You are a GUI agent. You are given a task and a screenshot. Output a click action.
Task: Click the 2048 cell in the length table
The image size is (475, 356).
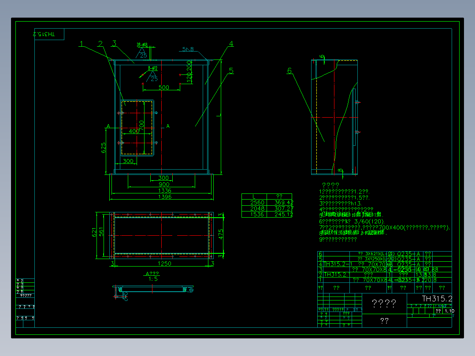[257, 208]
